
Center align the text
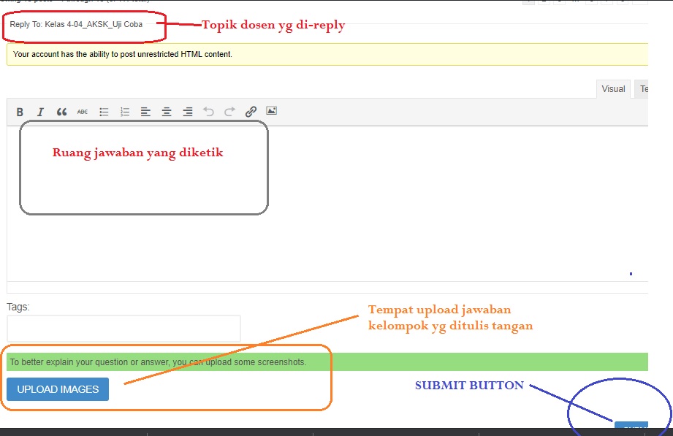[x=167, y=112]
